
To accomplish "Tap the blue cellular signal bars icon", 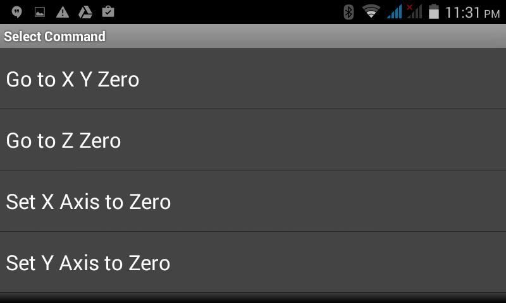I will pyautogui.click(x=394, y=12).
